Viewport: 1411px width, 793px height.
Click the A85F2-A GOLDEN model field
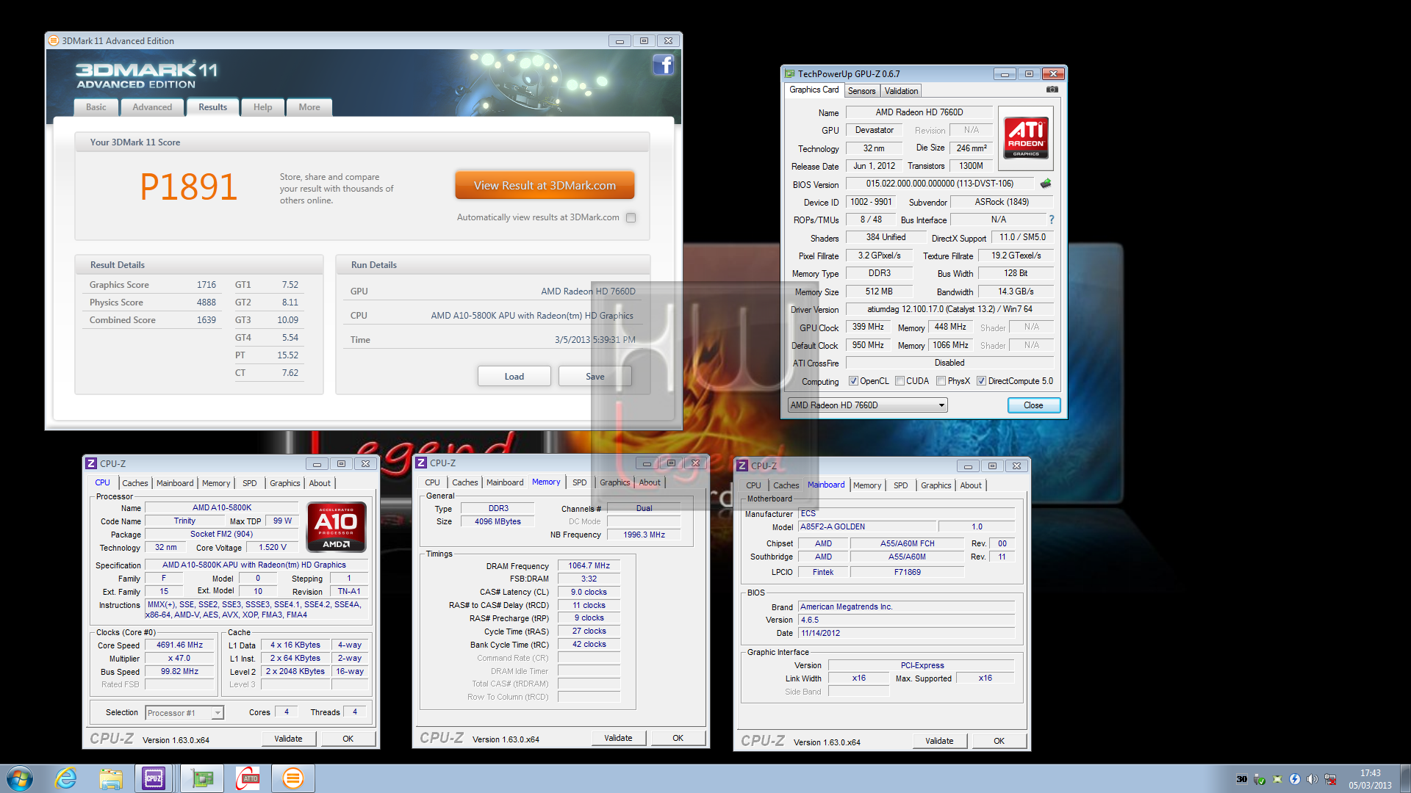867,526
